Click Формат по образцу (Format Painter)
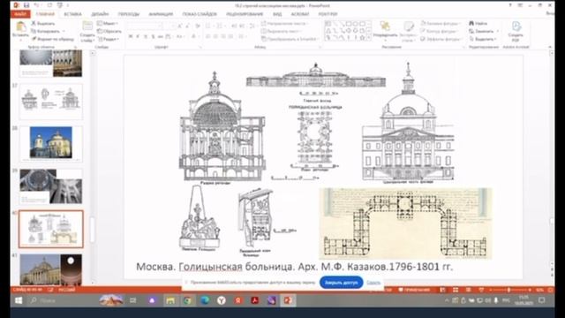This screenshot has width=565, height=318. click(x=52, y=39)
